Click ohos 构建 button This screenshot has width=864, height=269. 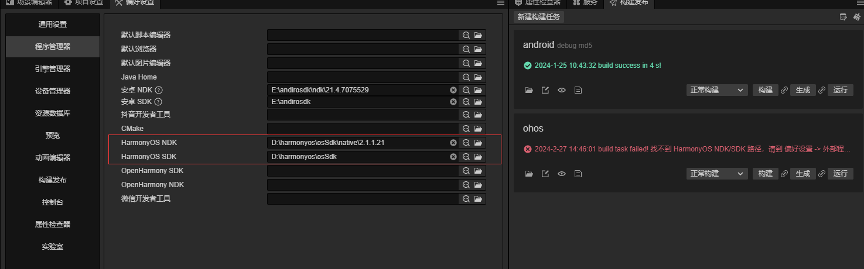(x=766, y=174)
